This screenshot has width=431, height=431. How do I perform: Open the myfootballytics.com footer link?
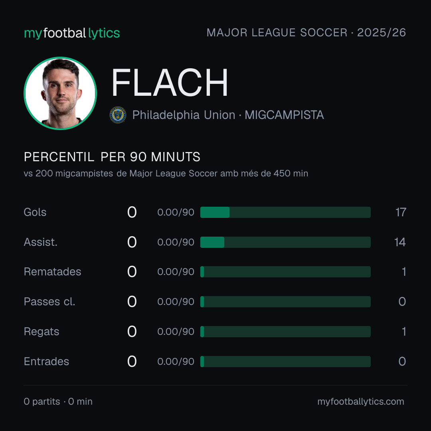pos(361,401)
